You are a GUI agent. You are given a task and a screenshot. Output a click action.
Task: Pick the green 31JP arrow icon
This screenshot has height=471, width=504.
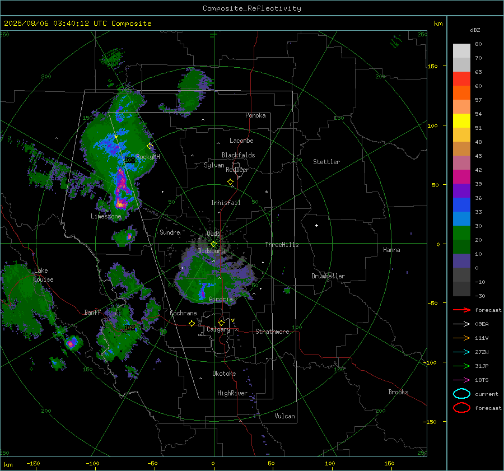[x=461, y=366]
